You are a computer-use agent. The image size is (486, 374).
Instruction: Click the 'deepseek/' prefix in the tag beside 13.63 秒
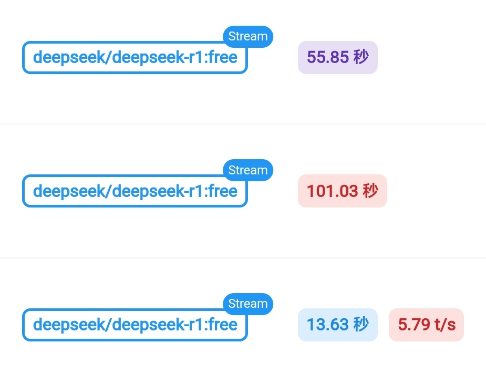pos(72,325)
